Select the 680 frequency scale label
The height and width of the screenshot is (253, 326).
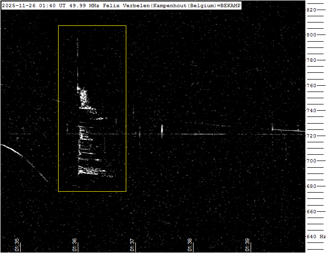(311, 186)
